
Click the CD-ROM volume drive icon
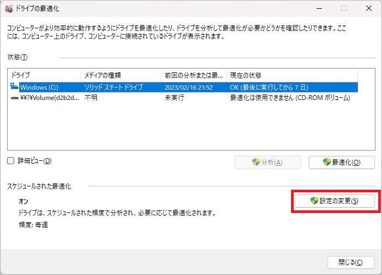15,98
